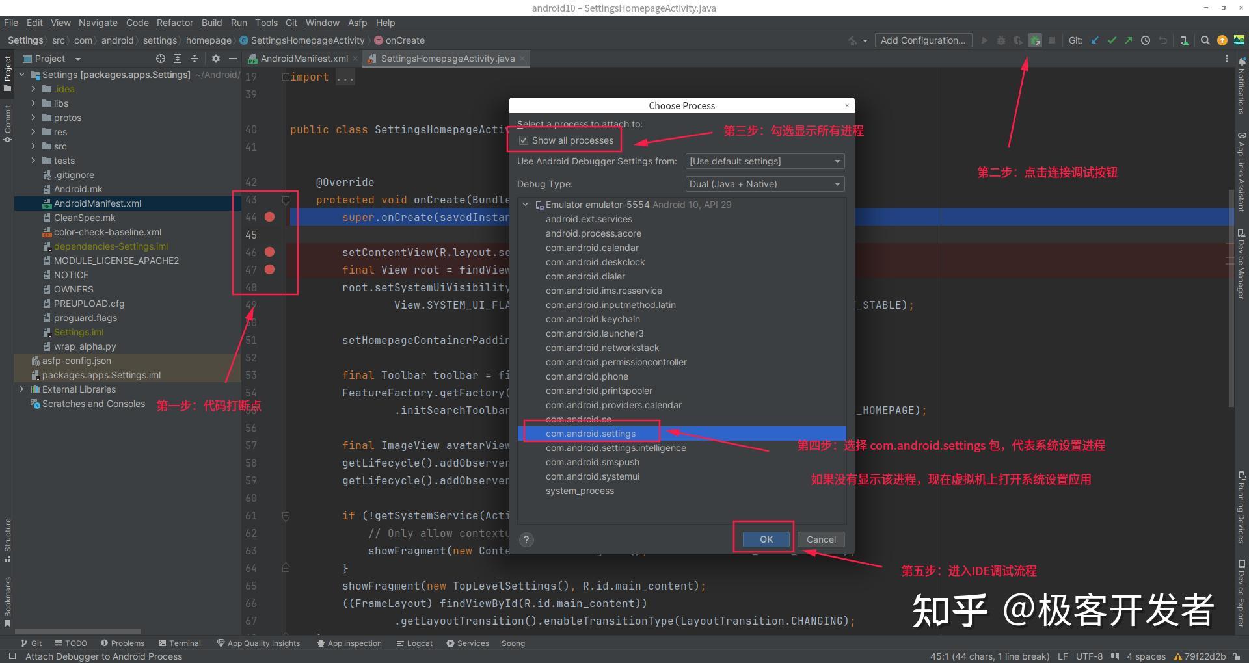Open the Search Everywhere magnifier icon
The height and width of the screenshot is (663, 1249).
(x=1205, y=40)
